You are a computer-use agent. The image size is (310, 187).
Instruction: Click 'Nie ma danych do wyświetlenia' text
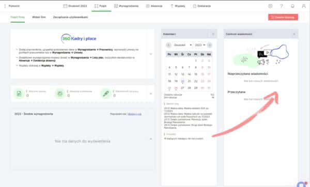[83, 141]
